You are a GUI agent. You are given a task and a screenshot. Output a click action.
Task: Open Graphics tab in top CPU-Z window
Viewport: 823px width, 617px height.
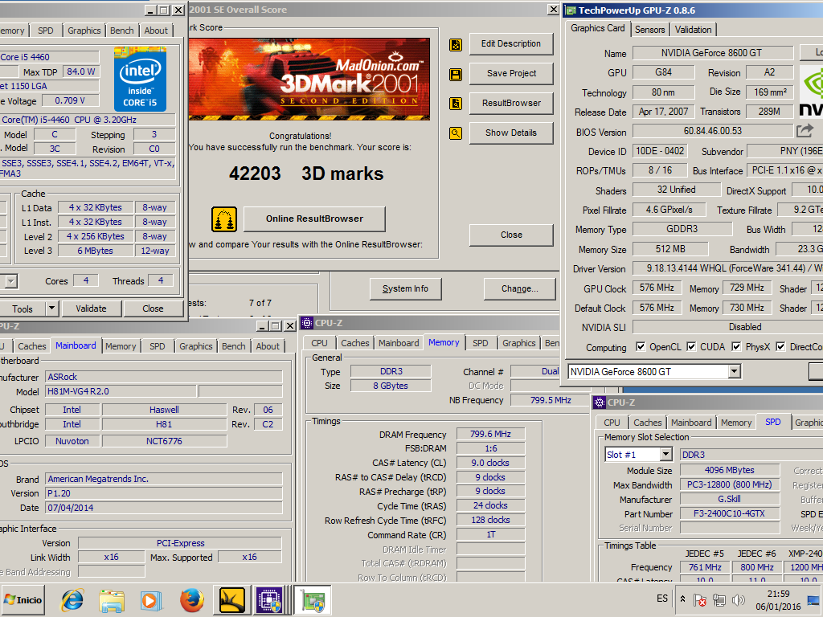coord(84,31)
